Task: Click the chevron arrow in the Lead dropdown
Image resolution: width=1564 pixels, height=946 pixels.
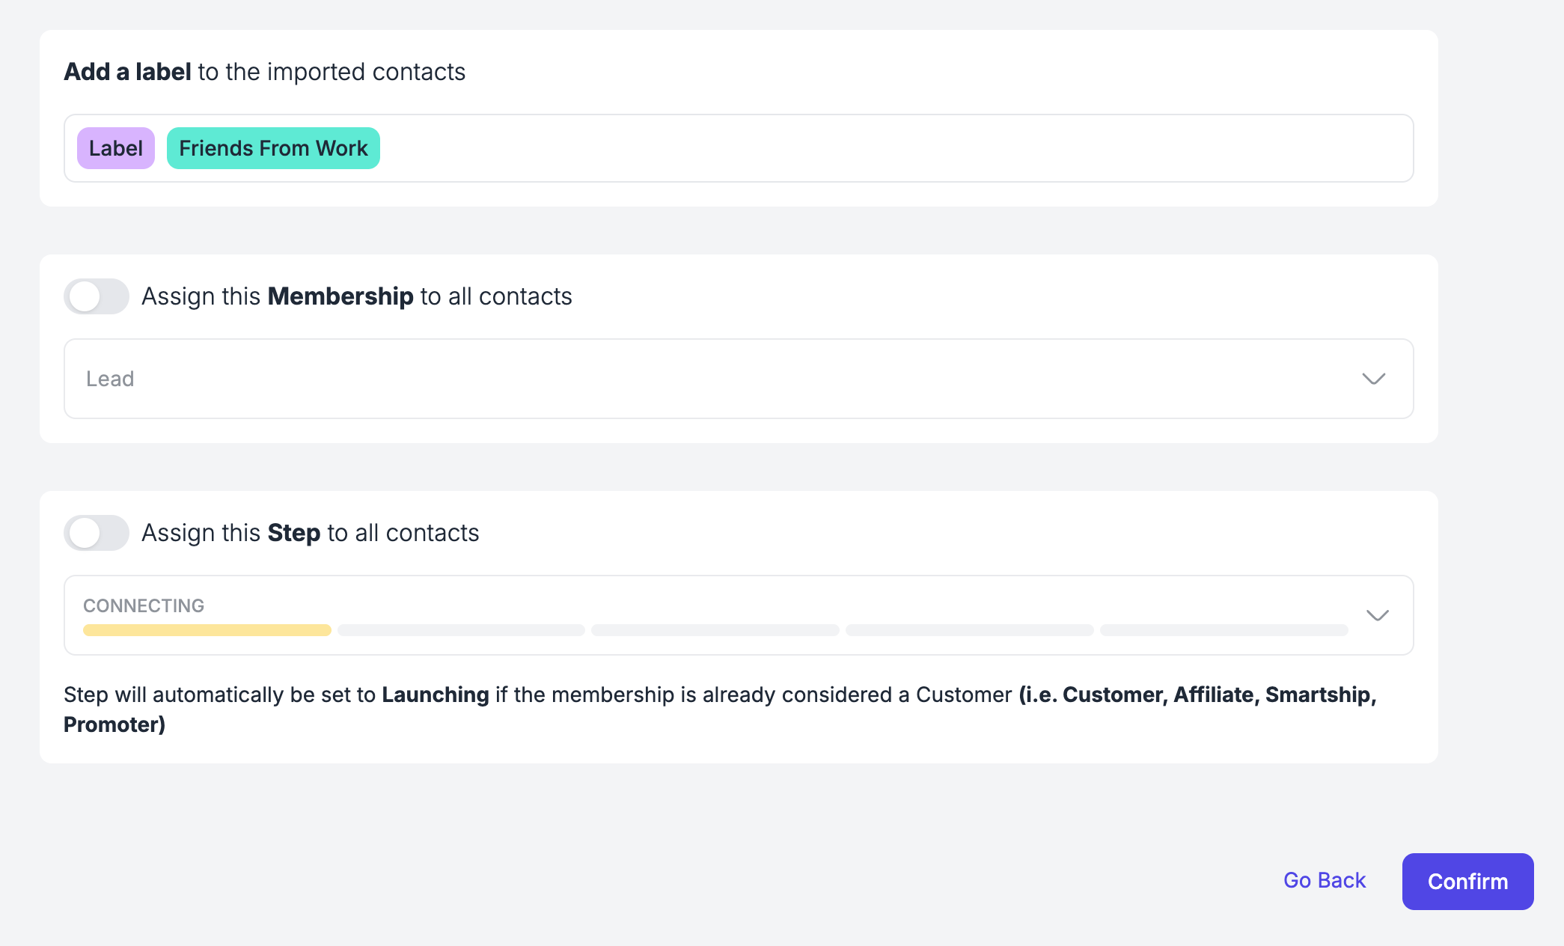Action: (x=1373, y=379)
